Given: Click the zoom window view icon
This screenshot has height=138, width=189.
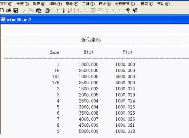Looking at the screenshot, I should point(93,11).
